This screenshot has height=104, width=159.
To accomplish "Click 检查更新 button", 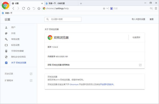I will 136,37.
